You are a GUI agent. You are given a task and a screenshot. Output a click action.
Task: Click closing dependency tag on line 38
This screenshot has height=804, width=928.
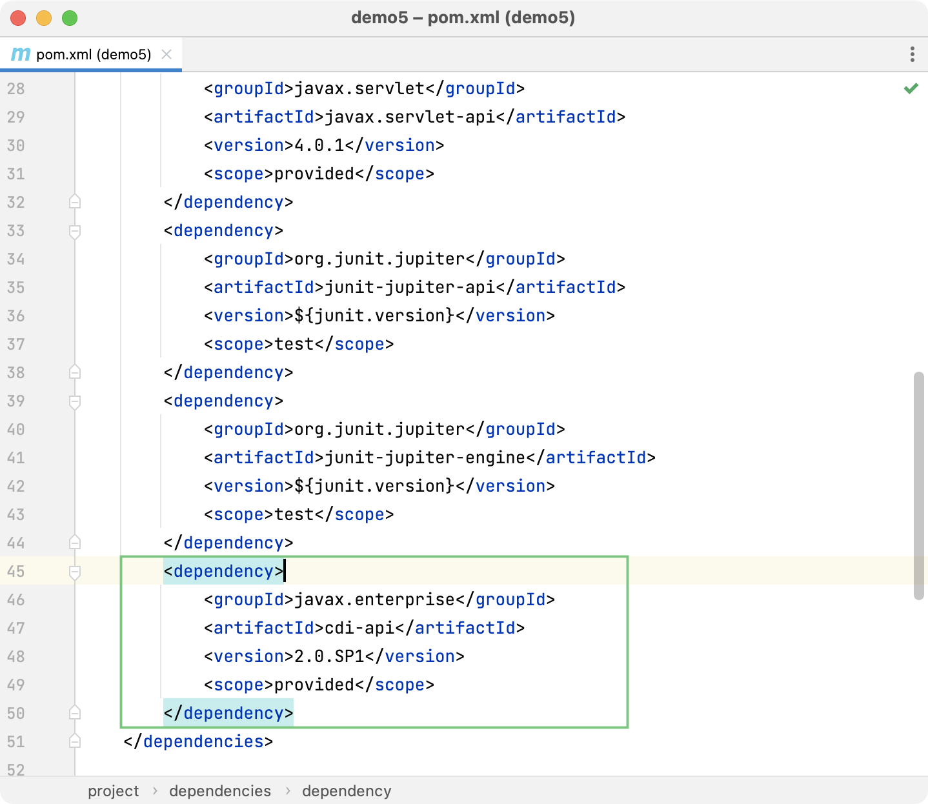tap(228, 372)
